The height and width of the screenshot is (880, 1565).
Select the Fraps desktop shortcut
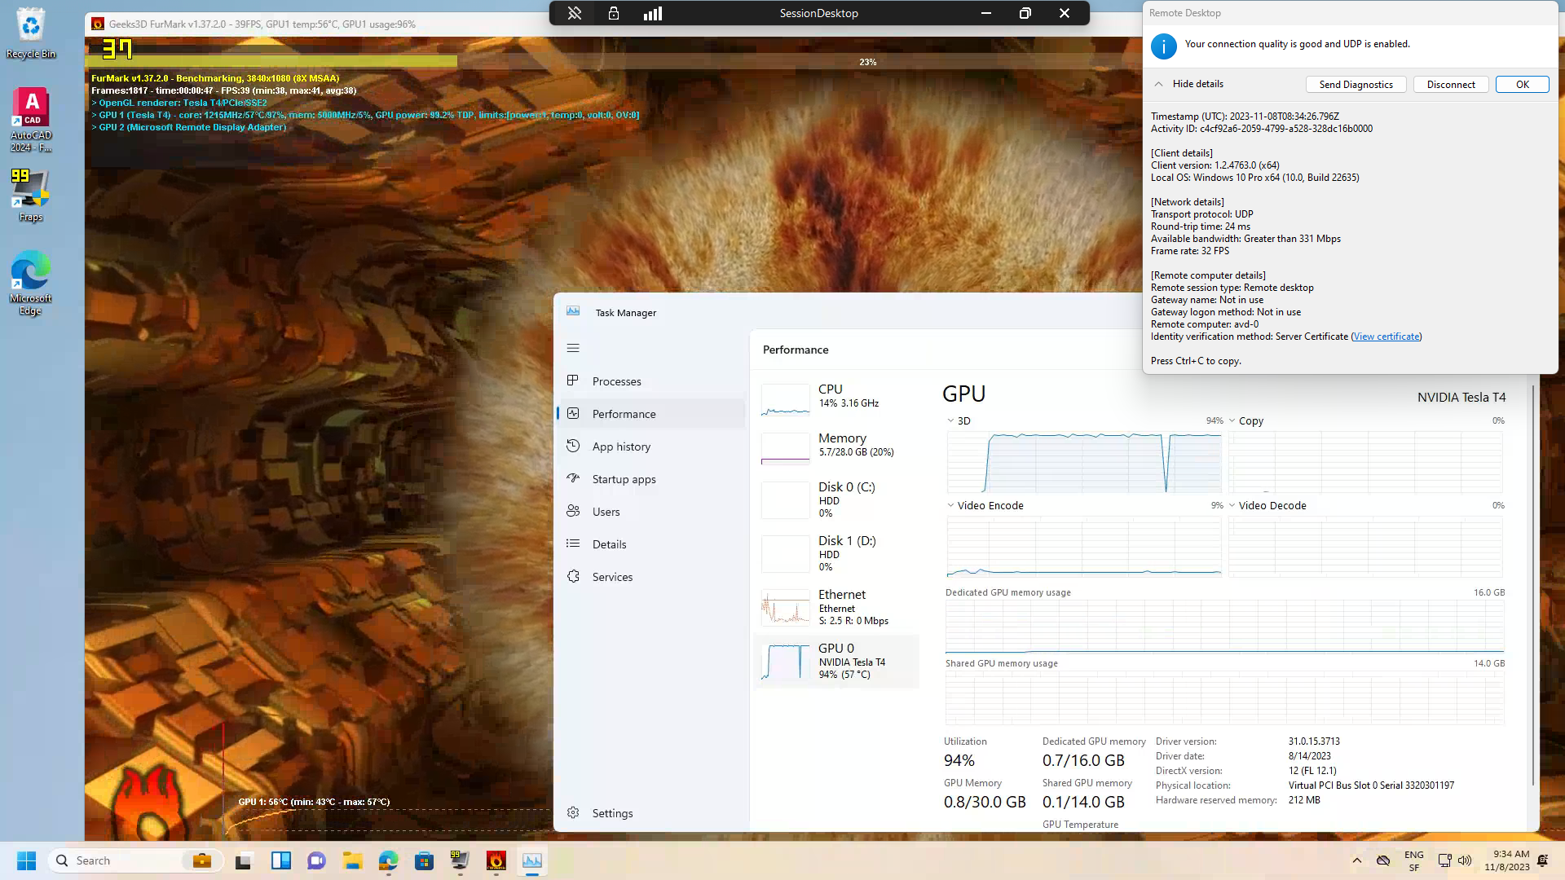click(x=31, y=196)
